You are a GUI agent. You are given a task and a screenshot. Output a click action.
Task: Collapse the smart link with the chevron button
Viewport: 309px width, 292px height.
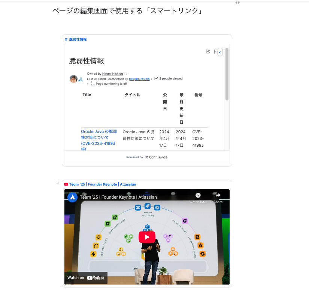(220, 52)
